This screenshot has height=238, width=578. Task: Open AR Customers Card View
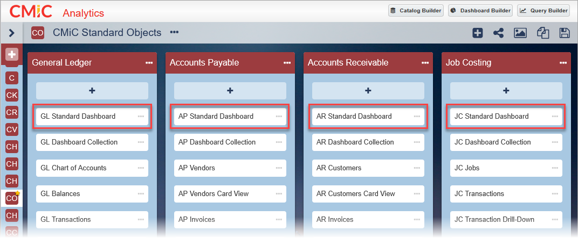368,193
